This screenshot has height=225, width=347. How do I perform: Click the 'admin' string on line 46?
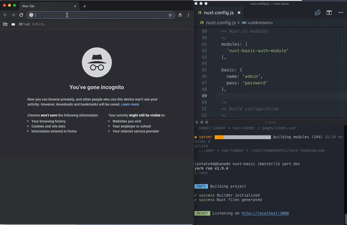[251, 76]
